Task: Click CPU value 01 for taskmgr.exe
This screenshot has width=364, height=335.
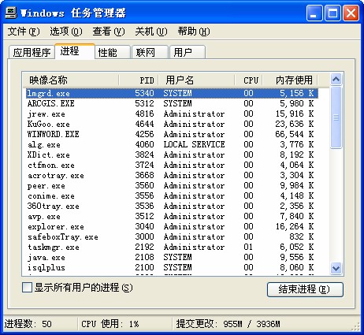Action: [248, 247]
